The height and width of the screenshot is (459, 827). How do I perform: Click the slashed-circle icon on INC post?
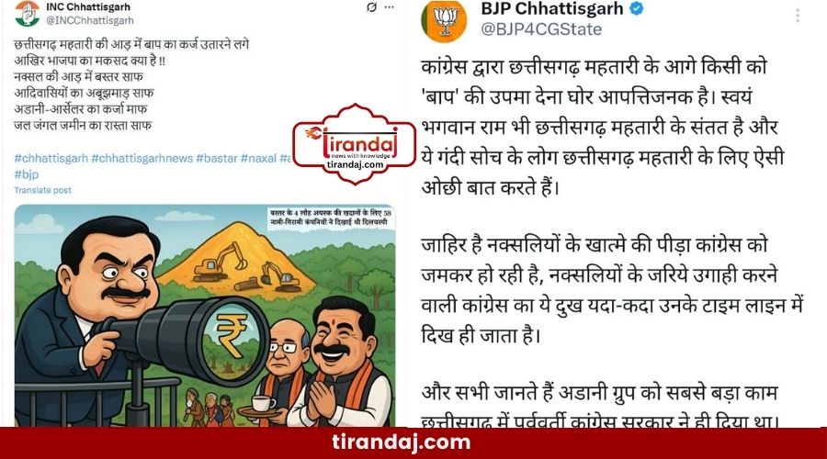(x=371, y=7)
